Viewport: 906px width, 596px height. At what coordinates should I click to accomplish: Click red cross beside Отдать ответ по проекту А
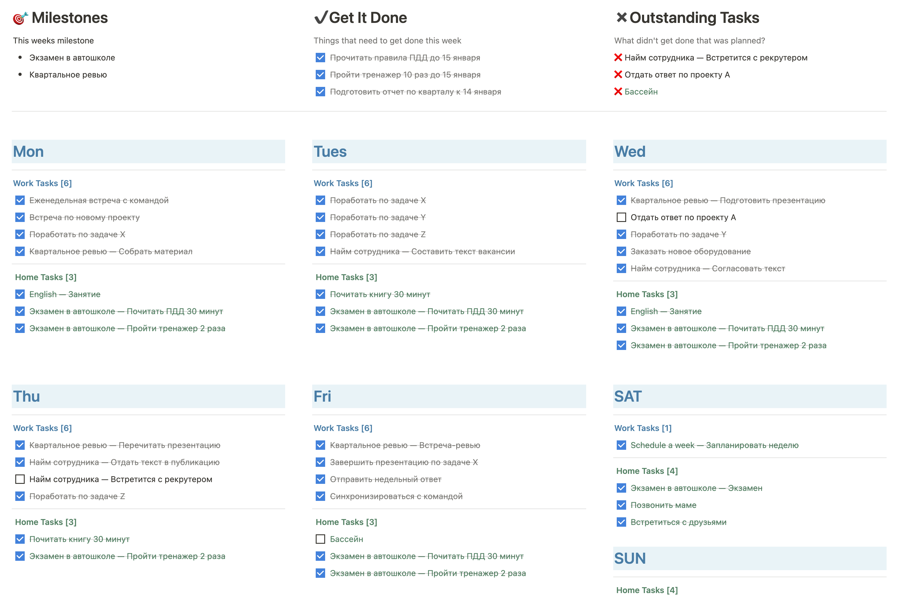tap(618, 75)
